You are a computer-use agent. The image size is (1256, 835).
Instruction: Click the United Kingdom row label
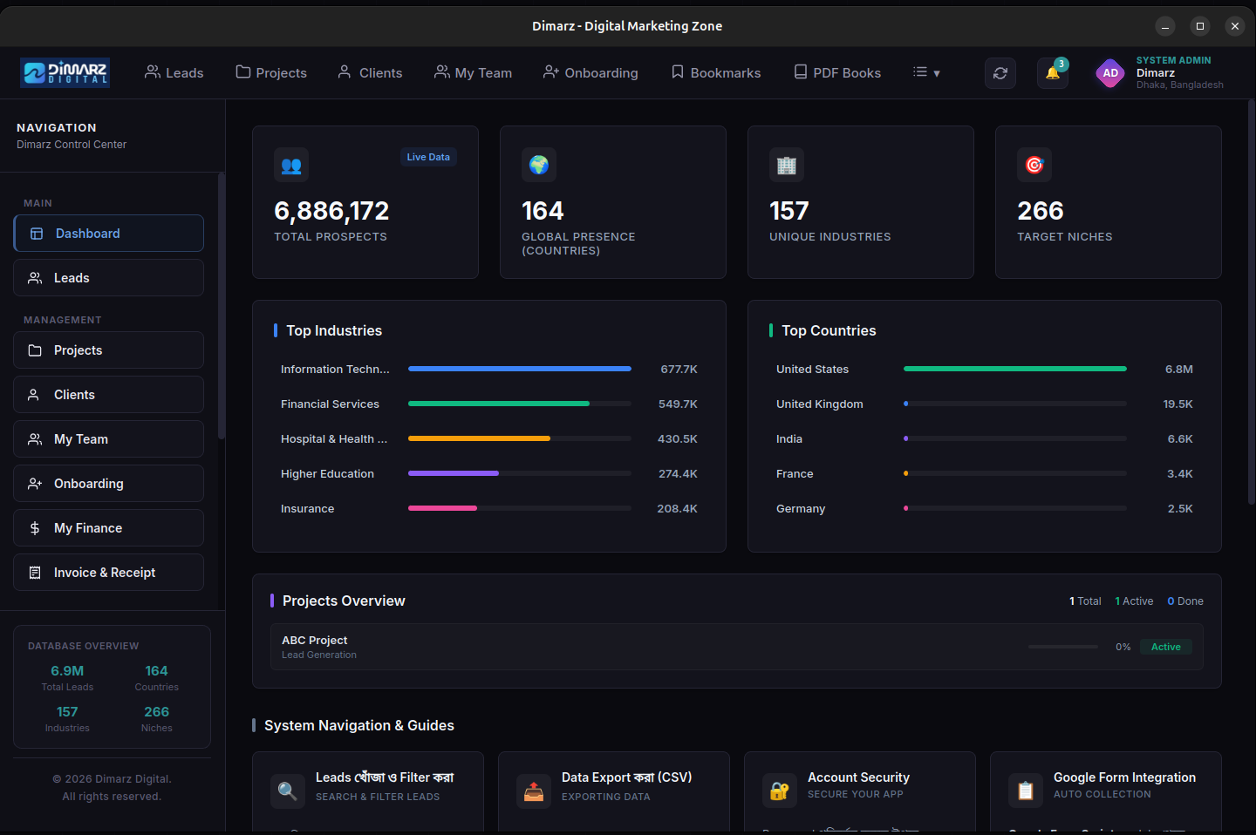point(820,404)
